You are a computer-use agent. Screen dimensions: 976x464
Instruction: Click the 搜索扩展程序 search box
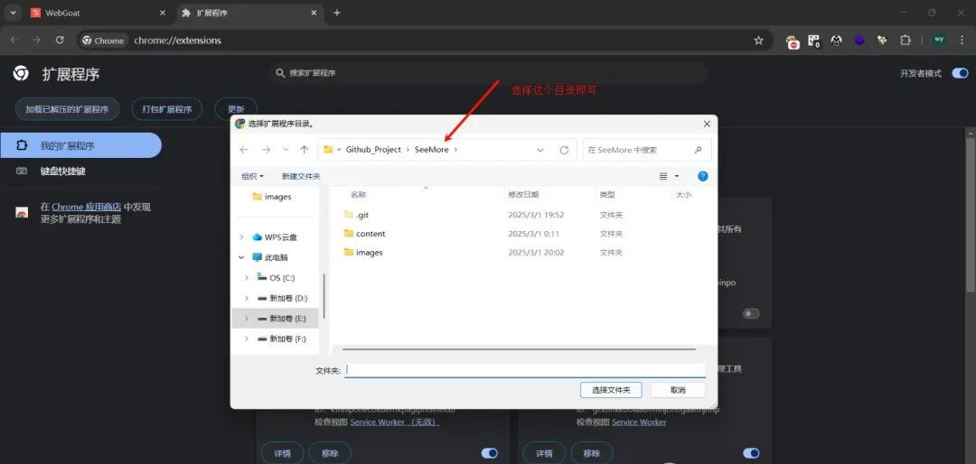489,73
